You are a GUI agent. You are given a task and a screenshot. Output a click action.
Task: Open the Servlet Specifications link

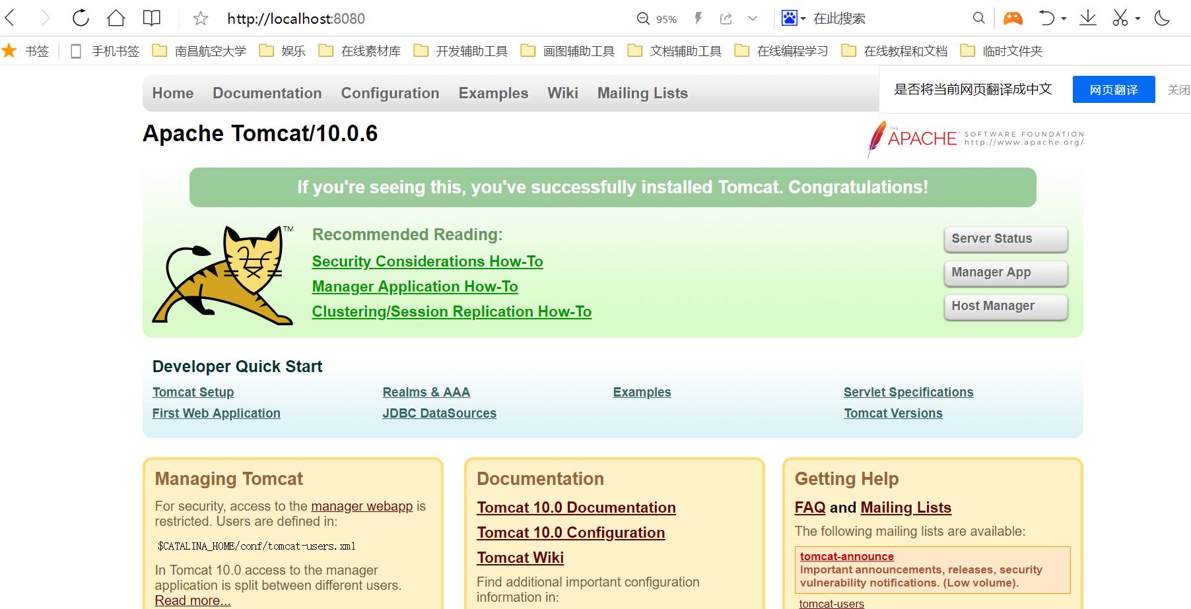click(908, 392)
